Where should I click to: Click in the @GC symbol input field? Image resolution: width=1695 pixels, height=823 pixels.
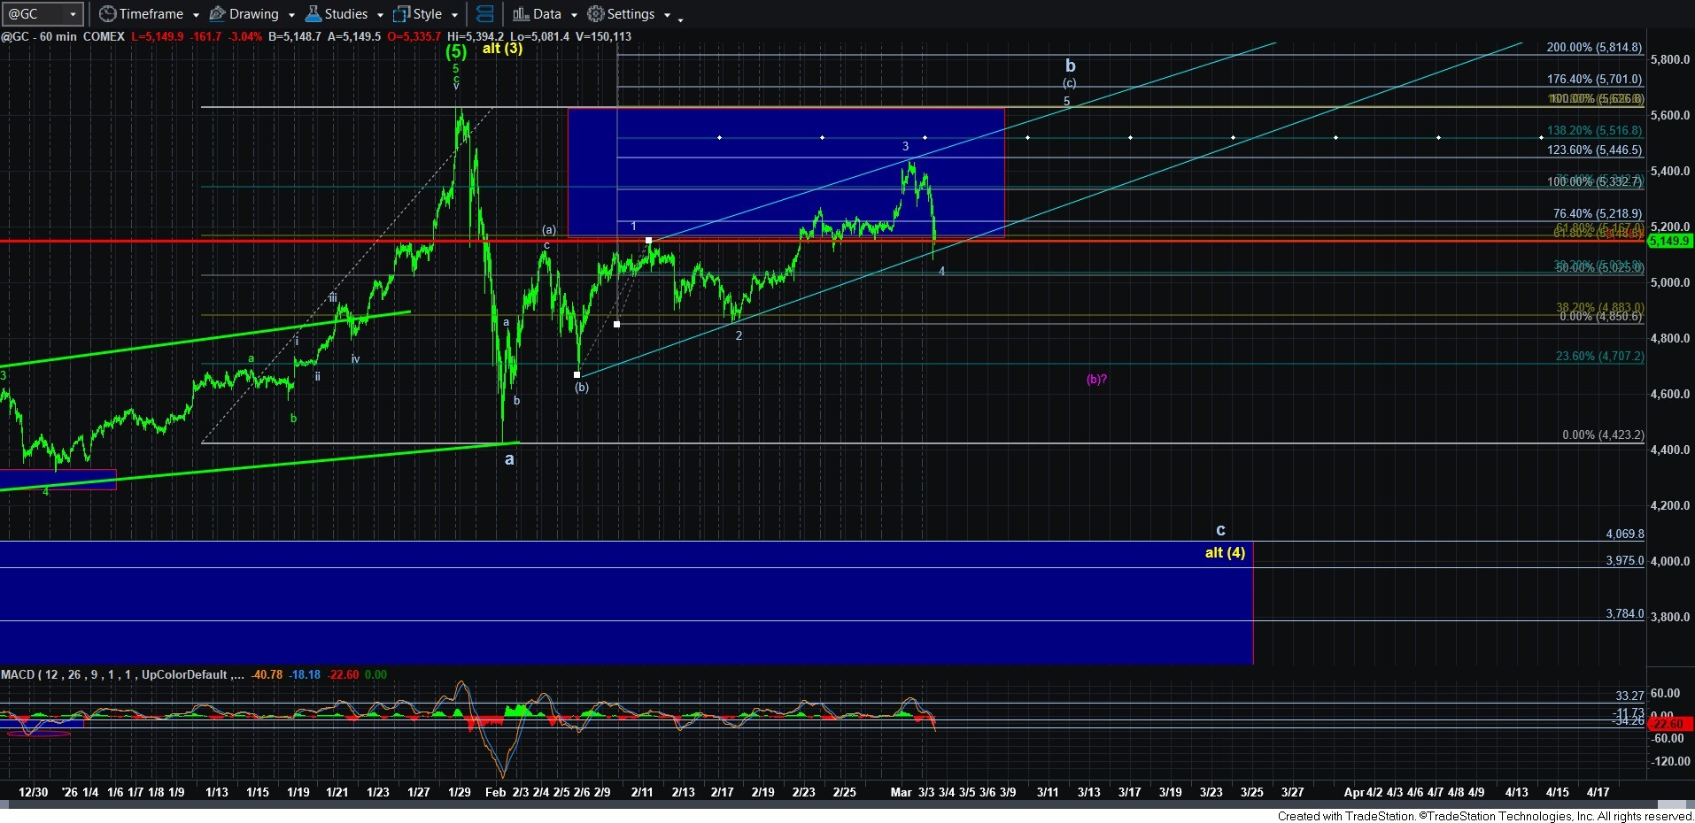(x=34, y=14)
